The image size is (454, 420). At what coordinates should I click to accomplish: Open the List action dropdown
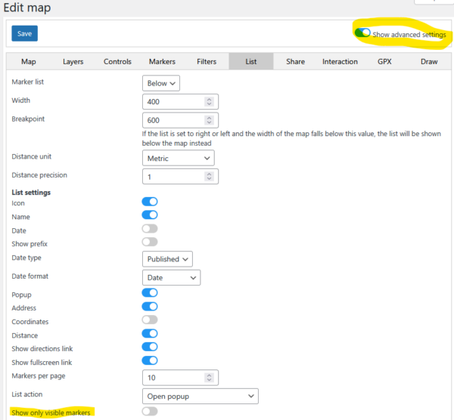(200, 396)
